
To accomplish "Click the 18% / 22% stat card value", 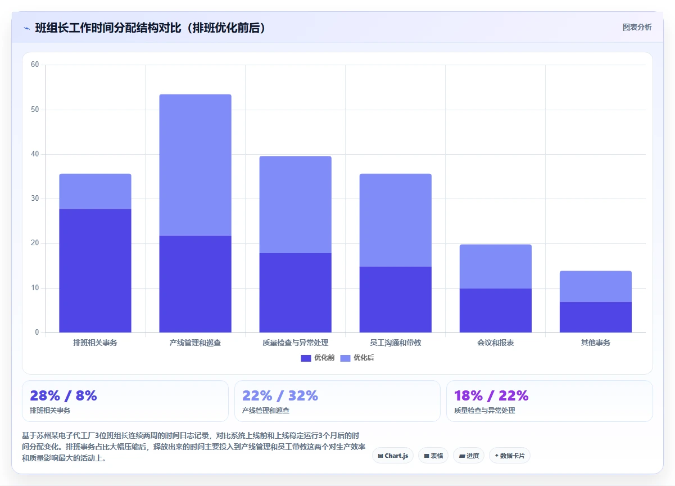I will tap(491, 395).
